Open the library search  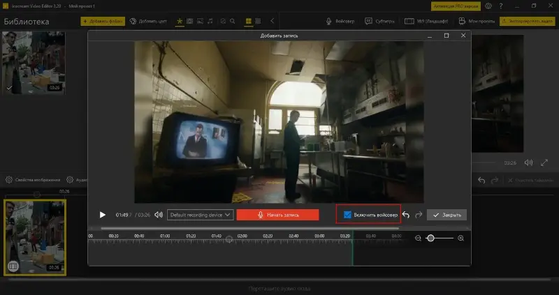233,22
